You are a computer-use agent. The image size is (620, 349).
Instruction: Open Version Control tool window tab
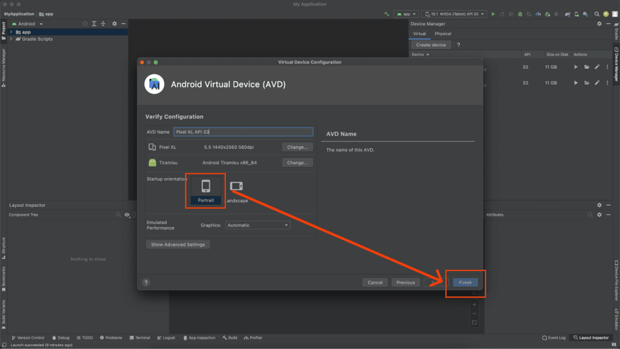[x=28, y=338]
